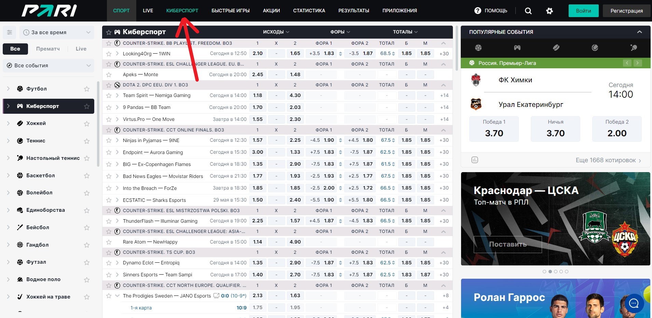652x318 pixels.
Task: Switch to Live filter tab
Action: [x=81, y=49]
